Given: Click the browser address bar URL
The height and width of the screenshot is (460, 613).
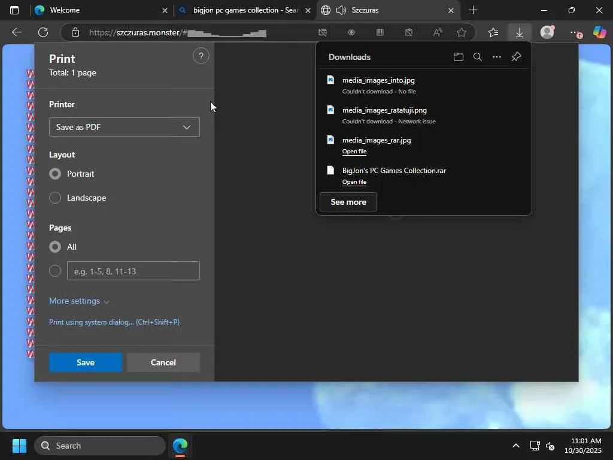Looking at the screenshot, I should click(x=178, y=32).
